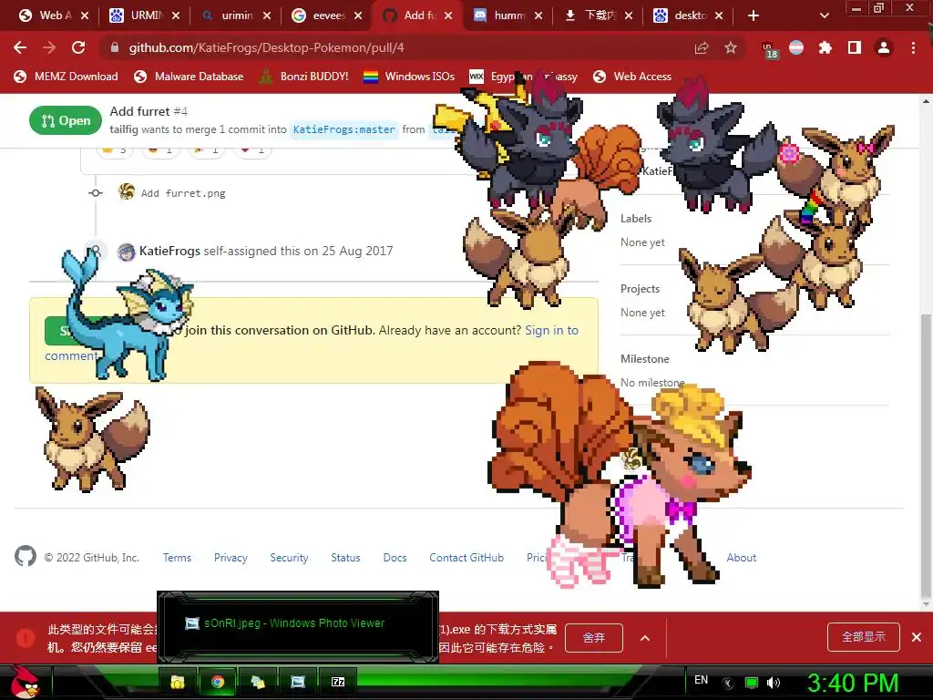Open the Contact GitHub footer link

[x=466, y=558]
